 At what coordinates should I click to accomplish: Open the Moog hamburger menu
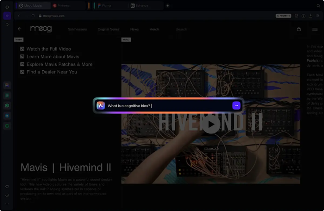pos(315,29)
